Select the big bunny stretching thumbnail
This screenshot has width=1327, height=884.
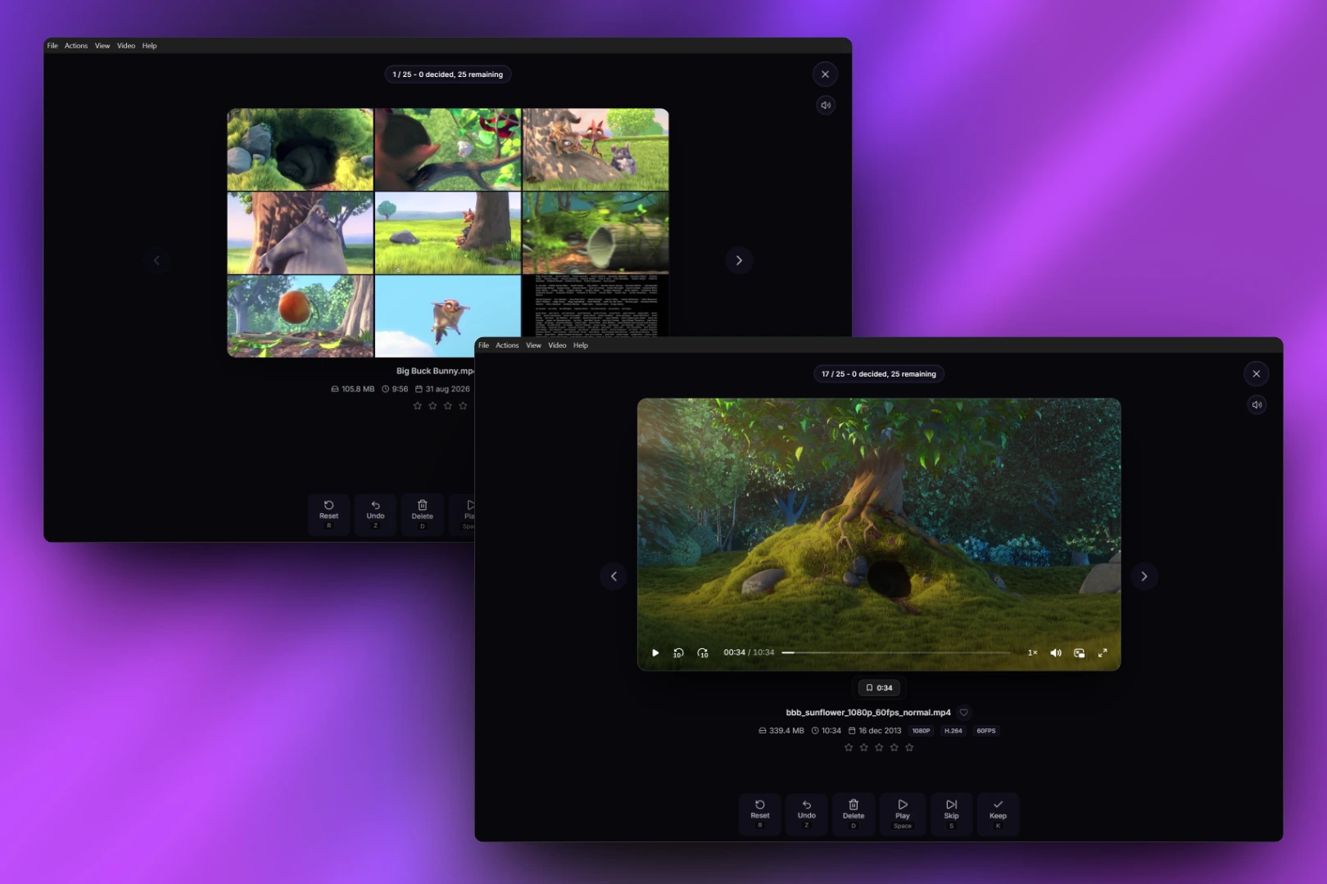tap(300, 233)
